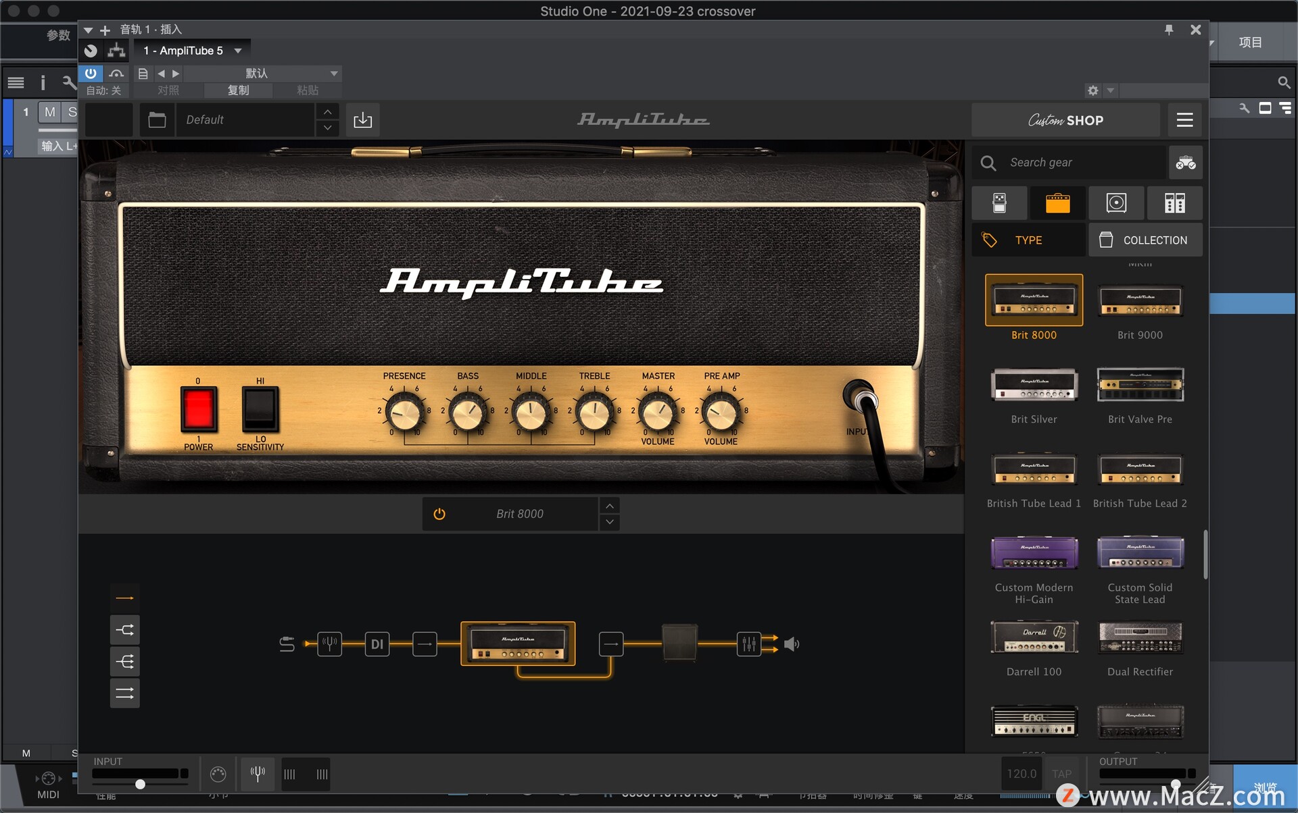Click the Studio One search magnifier icon

(1283, 82)
